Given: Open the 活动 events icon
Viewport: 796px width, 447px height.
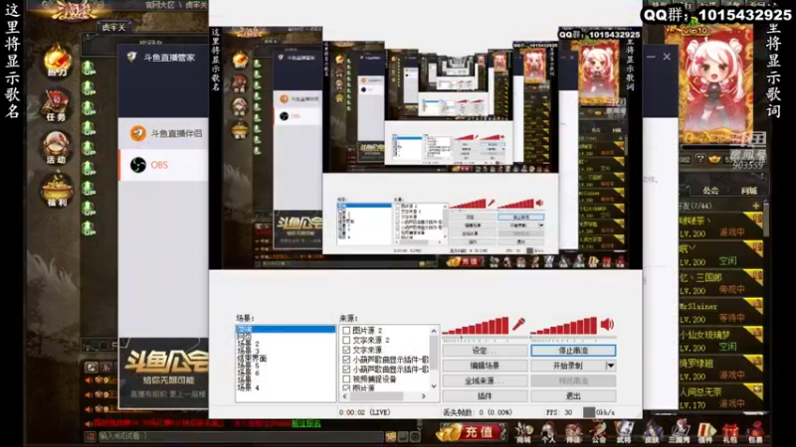Looking at the screenshot, I should click(57, 147).
